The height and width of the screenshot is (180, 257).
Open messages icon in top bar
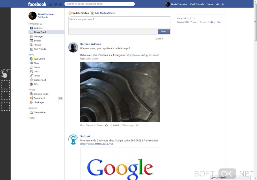pos(55,5)
